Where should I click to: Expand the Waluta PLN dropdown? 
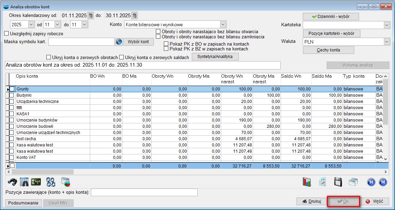(x=386, y=41)
